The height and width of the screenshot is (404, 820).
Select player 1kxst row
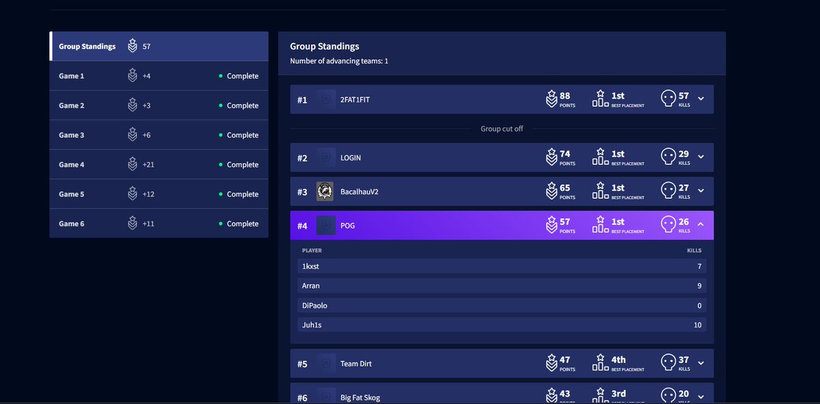click(502, 266)
